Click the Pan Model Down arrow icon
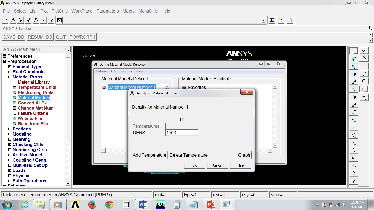Image resolution: width=374 pixels, height=210 pixels. pyautogui.click(x=354, y=181)
